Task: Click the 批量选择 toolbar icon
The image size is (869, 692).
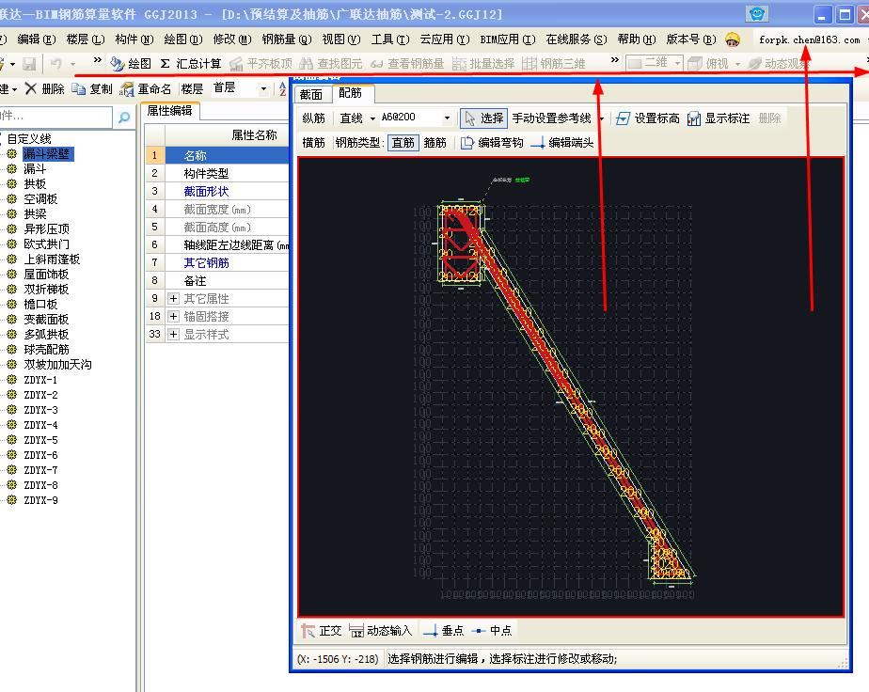Action: [459, 64]
